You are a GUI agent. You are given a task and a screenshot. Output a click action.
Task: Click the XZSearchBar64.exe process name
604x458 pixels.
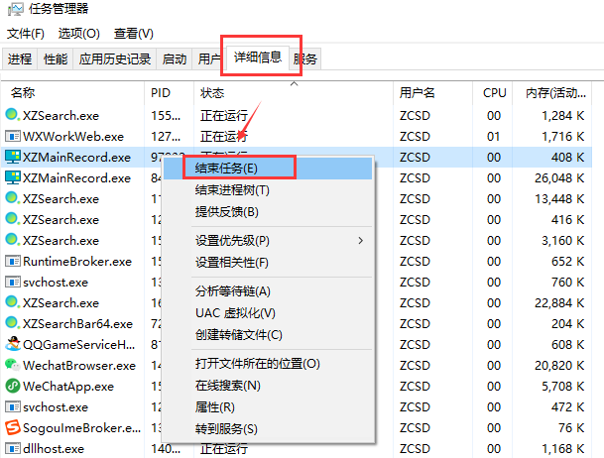77,324
